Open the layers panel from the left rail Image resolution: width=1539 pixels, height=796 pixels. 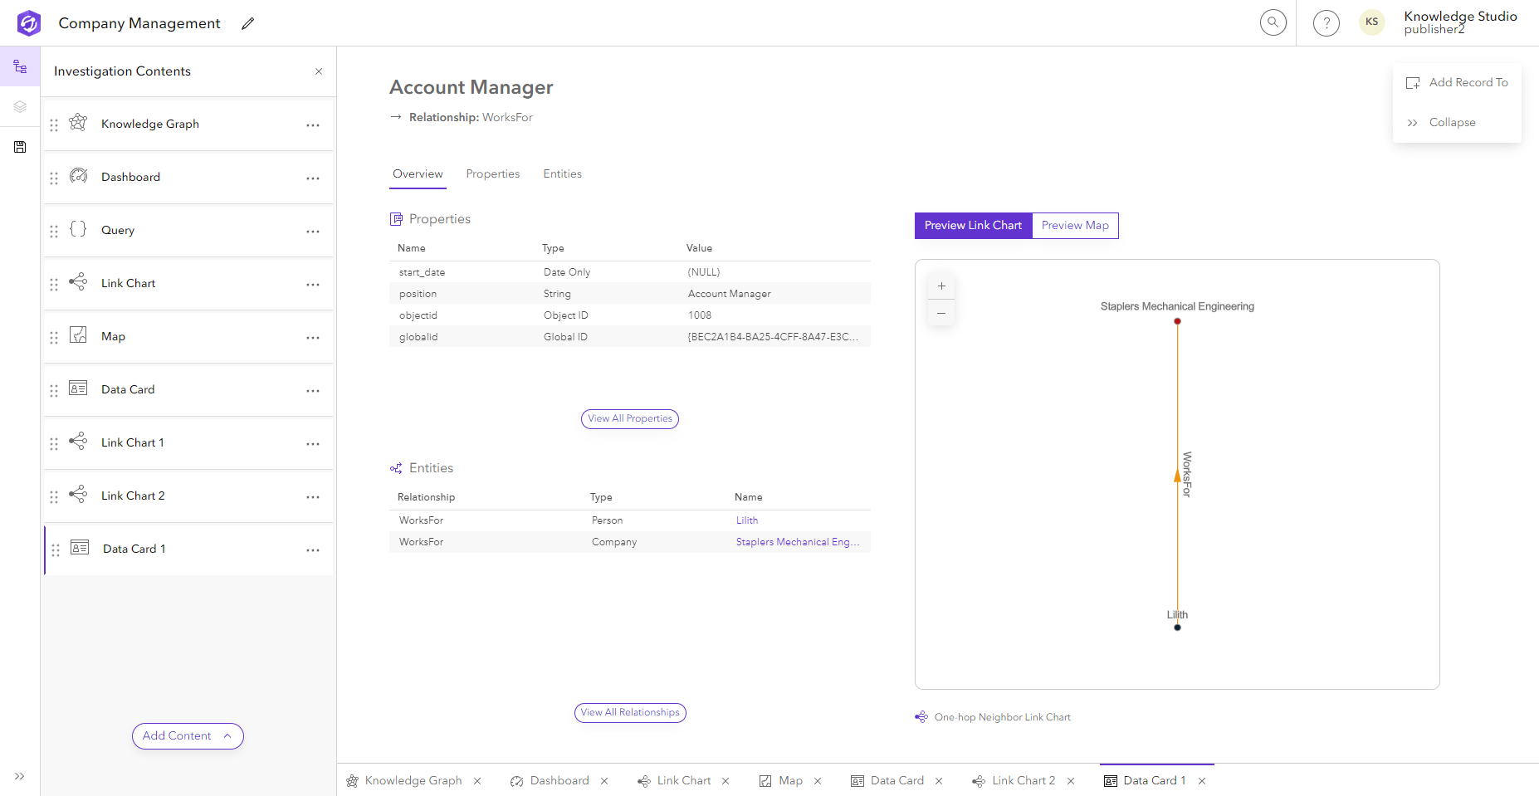[20, 106]
